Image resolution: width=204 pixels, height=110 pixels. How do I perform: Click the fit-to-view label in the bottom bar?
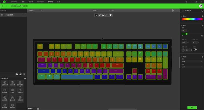tap(30, 109)
